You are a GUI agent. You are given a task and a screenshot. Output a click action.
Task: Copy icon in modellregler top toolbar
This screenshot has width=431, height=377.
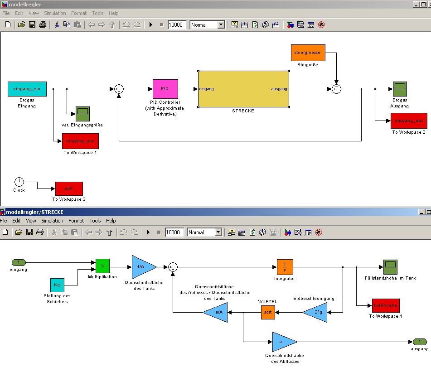(67, 25)
